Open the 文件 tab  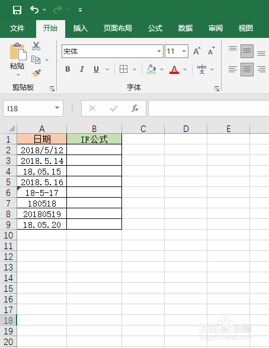pos(17,28)
